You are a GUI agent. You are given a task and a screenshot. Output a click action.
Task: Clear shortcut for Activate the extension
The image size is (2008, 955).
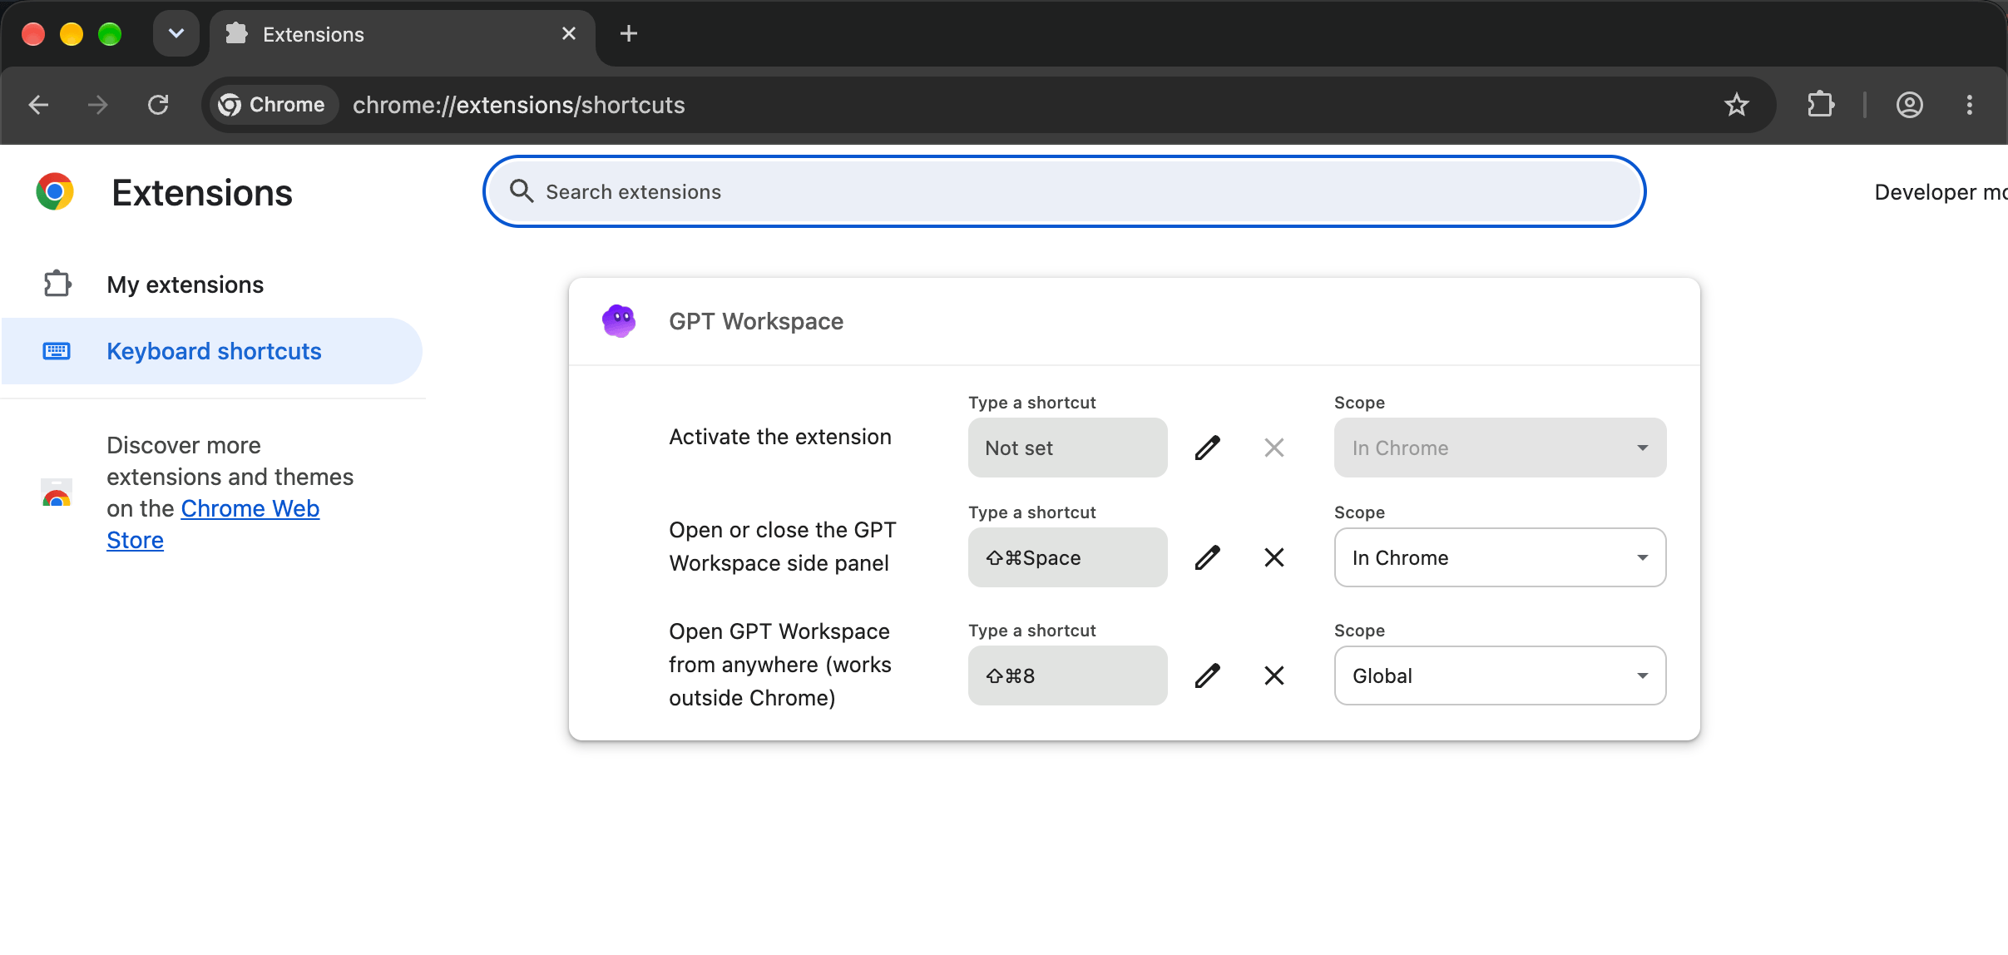[x=1274, y=448]
